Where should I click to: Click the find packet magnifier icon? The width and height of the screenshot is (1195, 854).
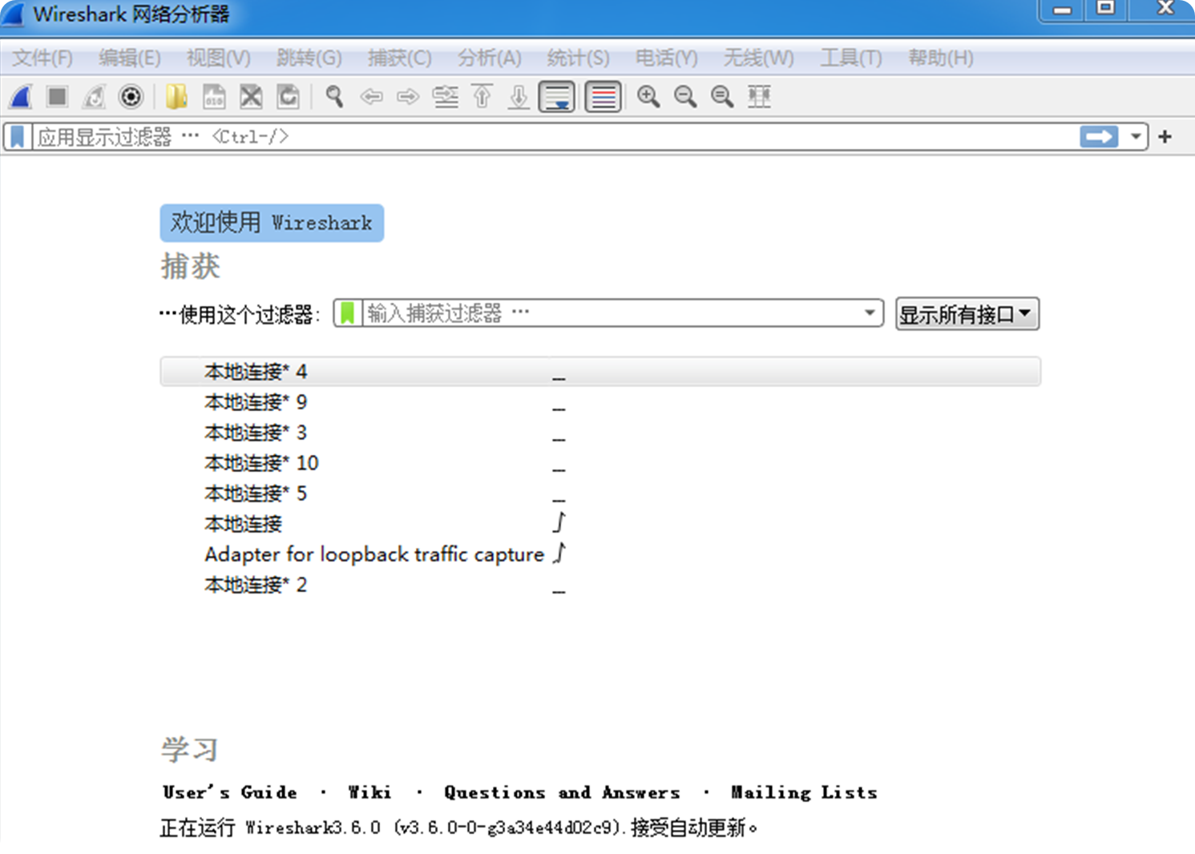pyautogui.click(x=334, y=97)
